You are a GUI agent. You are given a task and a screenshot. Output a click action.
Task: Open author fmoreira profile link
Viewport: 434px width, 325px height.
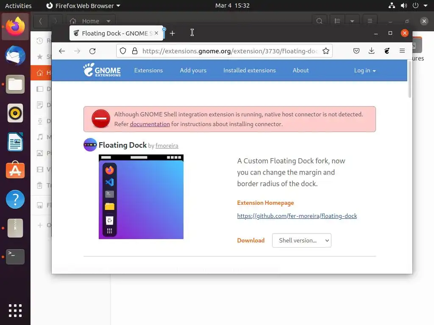point(167,146)
